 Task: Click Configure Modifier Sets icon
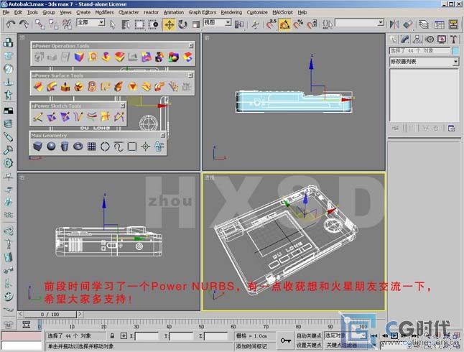pyautogui.click(x=451, y=128)
